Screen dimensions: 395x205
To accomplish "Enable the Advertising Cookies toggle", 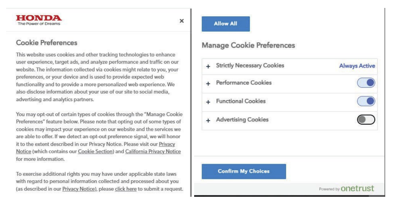I will tap(366, 120).
